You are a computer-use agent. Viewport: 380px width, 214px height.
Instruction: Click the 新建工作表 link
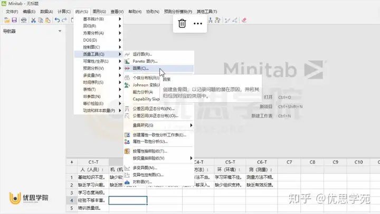click(262, 116)
